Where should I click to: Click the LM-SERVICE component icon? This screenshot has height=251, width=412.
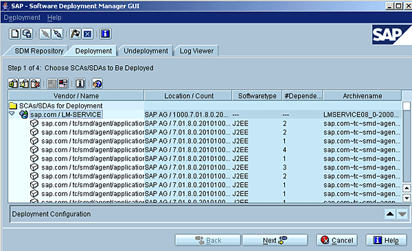coord(23,115)
